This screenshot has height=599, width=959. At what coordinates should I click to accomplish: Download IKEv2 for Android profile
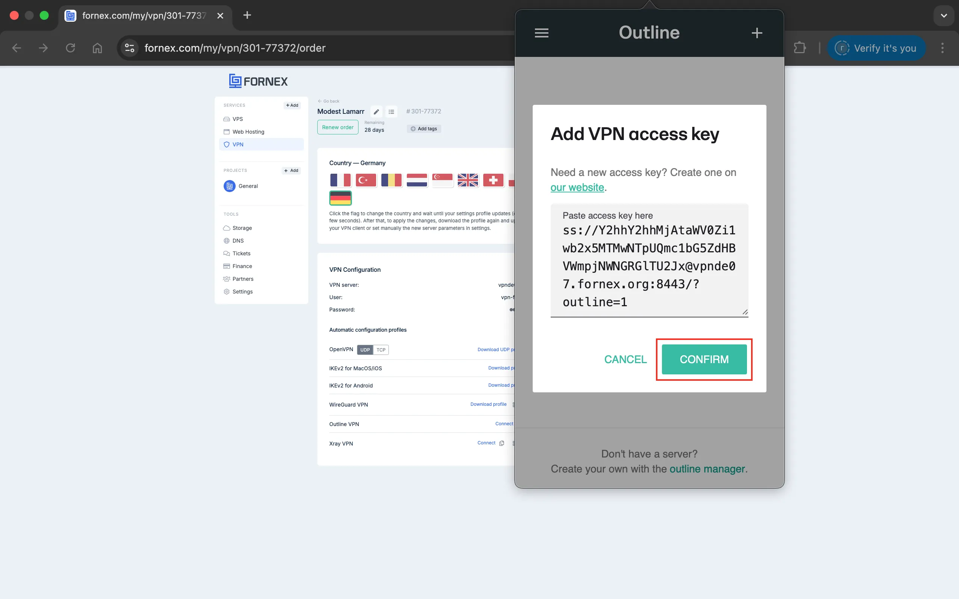click(x=501, y=385)
